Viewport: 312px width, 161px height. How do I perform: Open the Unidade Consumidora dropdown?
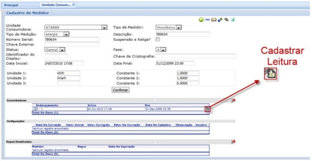[x=105, y=28]
